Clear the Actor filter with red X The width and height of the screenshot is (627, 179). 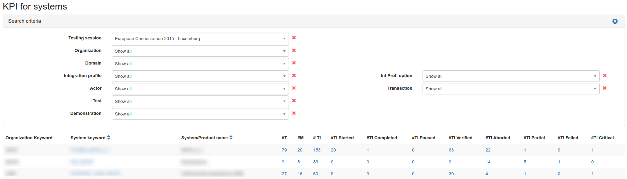[x=294, y=88]
